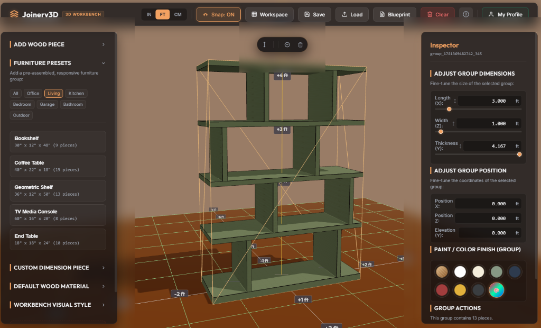Select the navy blue color swatch

[x=515, y=272]
